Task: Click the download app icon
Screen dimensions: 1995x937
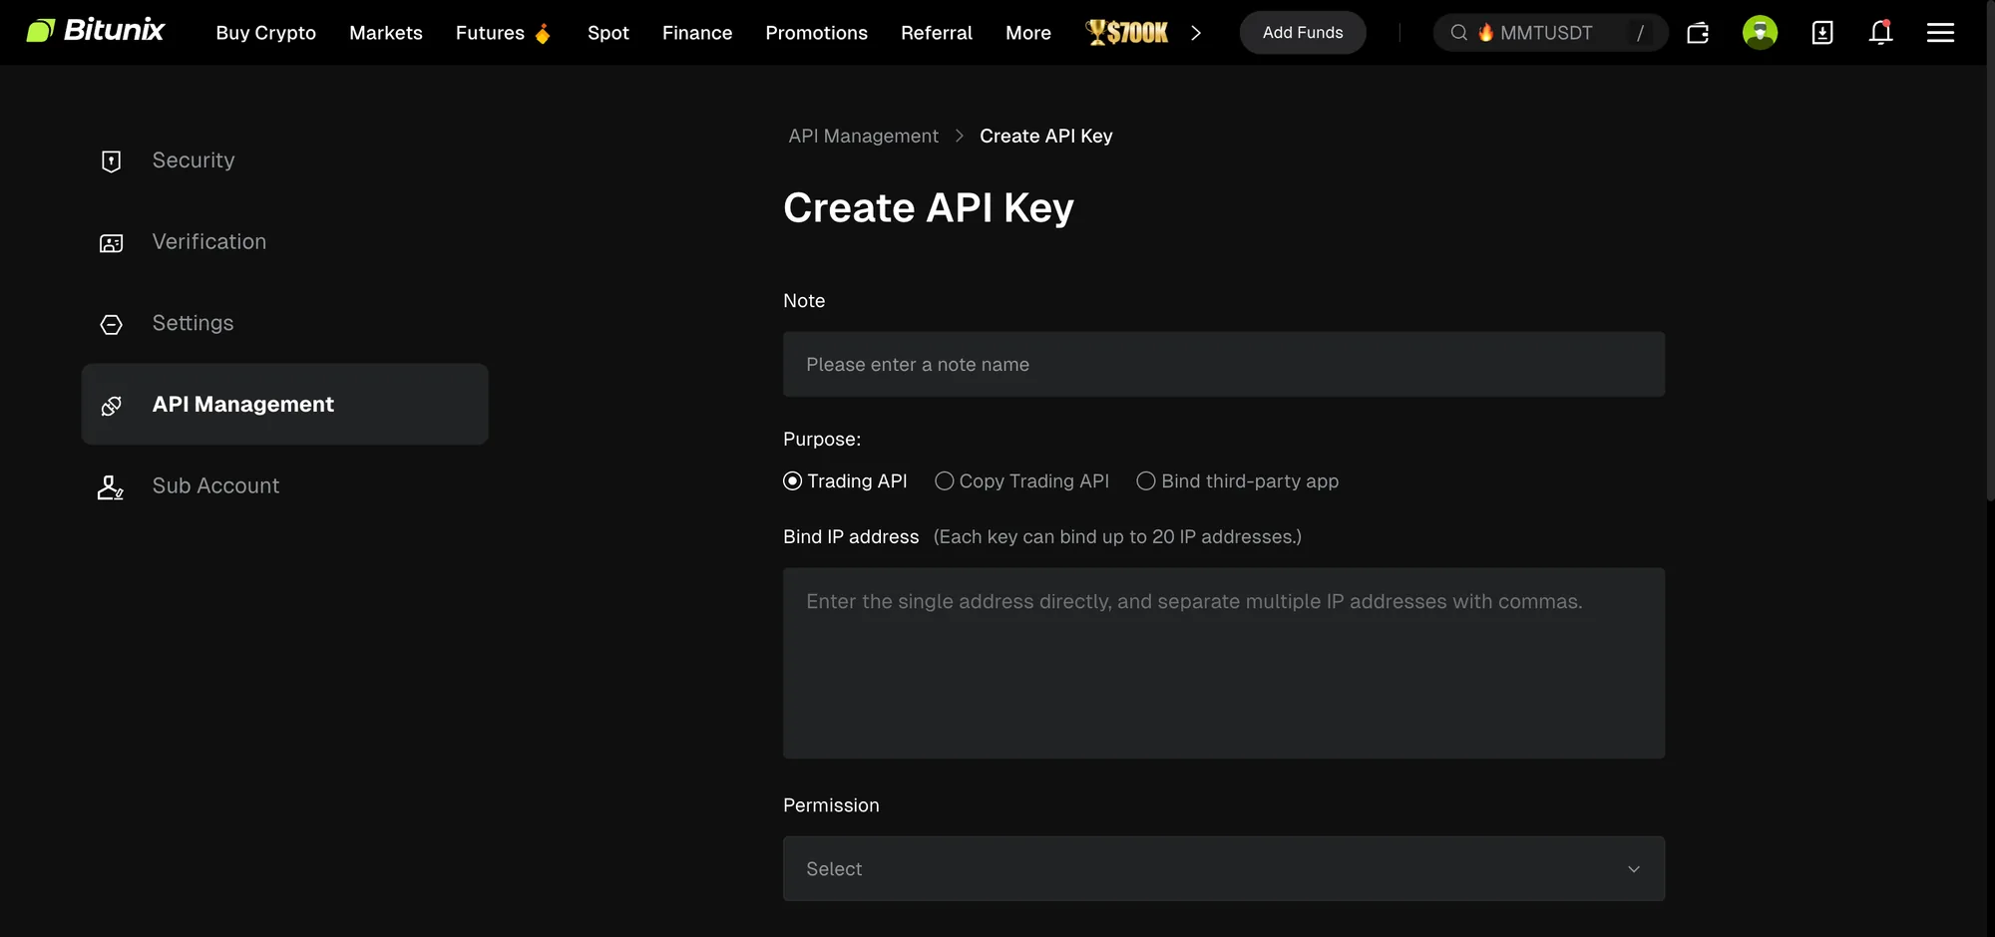Action: pos(1821,33)
